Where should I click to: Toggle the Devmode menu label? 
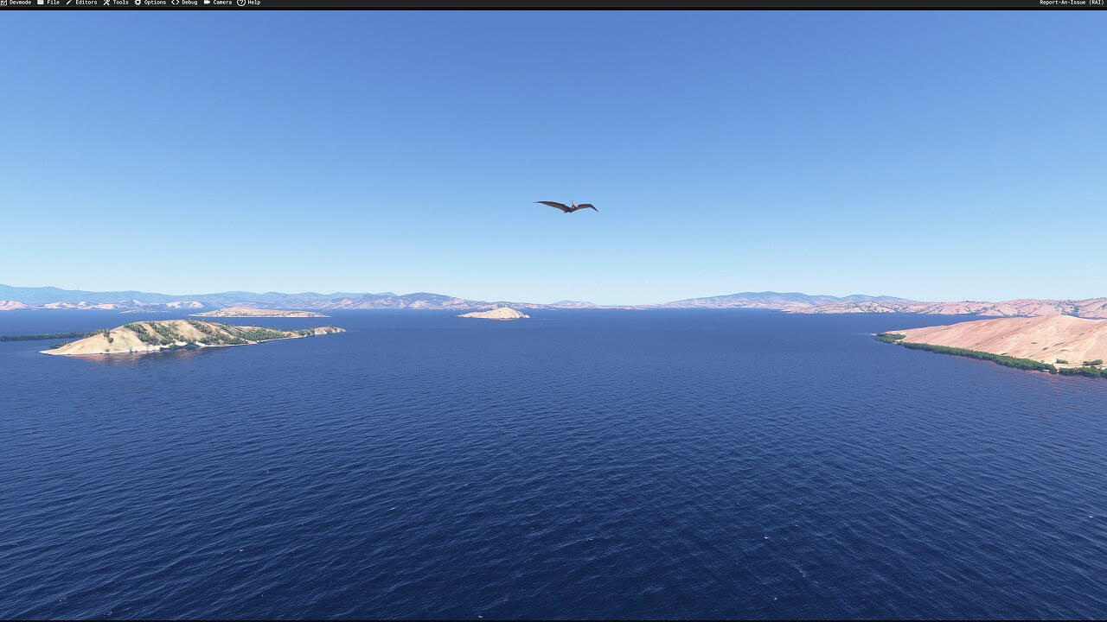(x=20, y=3)
